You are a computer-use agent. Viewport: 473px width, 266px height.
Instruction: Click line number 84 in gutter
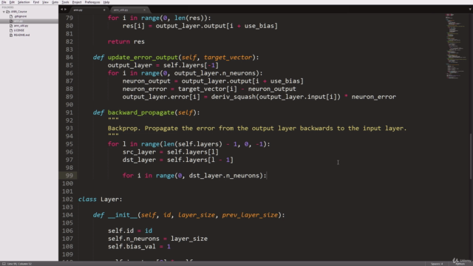(x=69, y=58)
